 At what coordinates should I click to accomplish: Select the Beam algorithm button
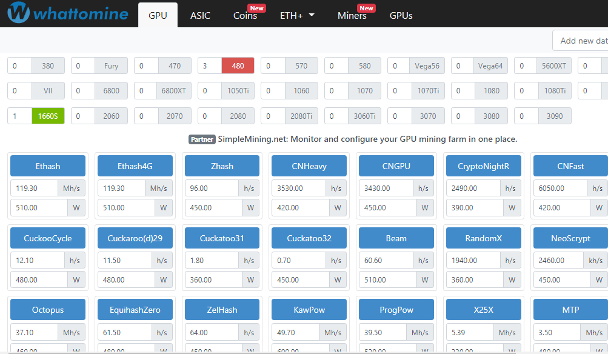pos(396,238)
